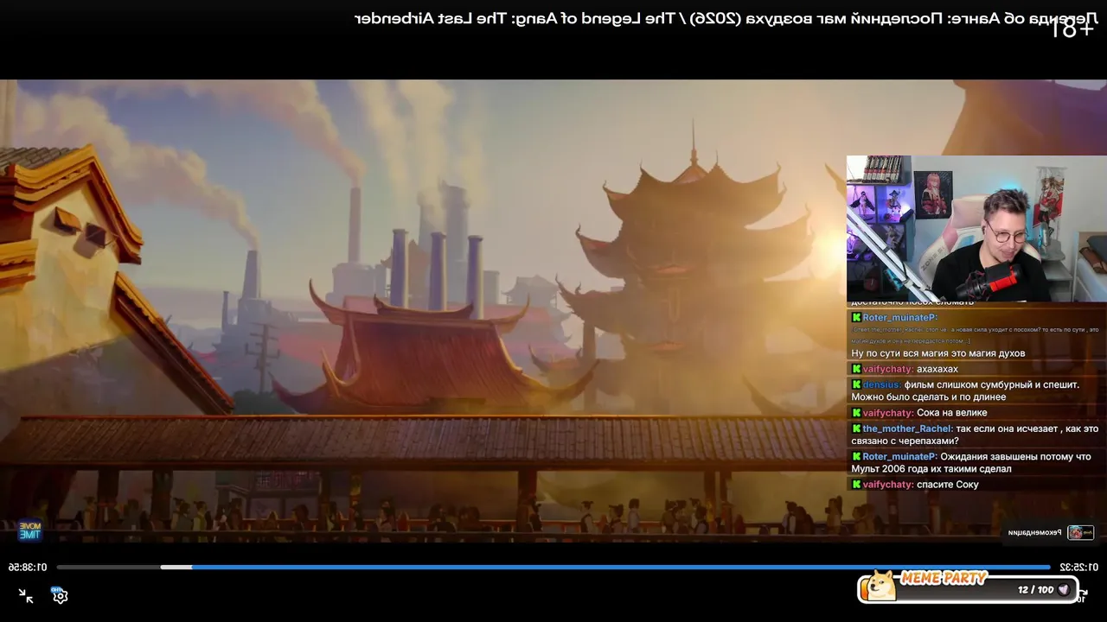The width and height of the screenshot is (1107, 622).
Task: Open vaifychaty name on 'ахахахах' message
Action: click(x=888, y=369)
